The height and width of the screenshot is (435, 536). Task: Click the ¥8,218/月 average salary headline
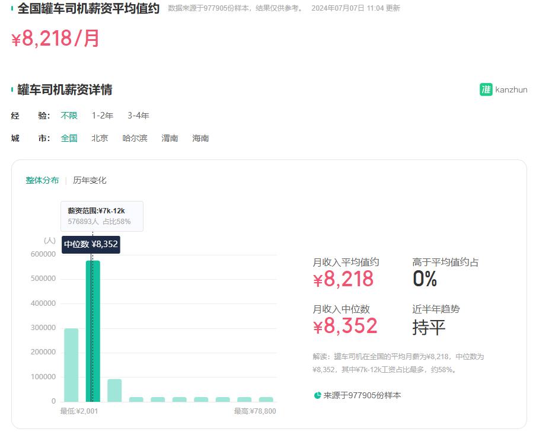coord(56,39)
